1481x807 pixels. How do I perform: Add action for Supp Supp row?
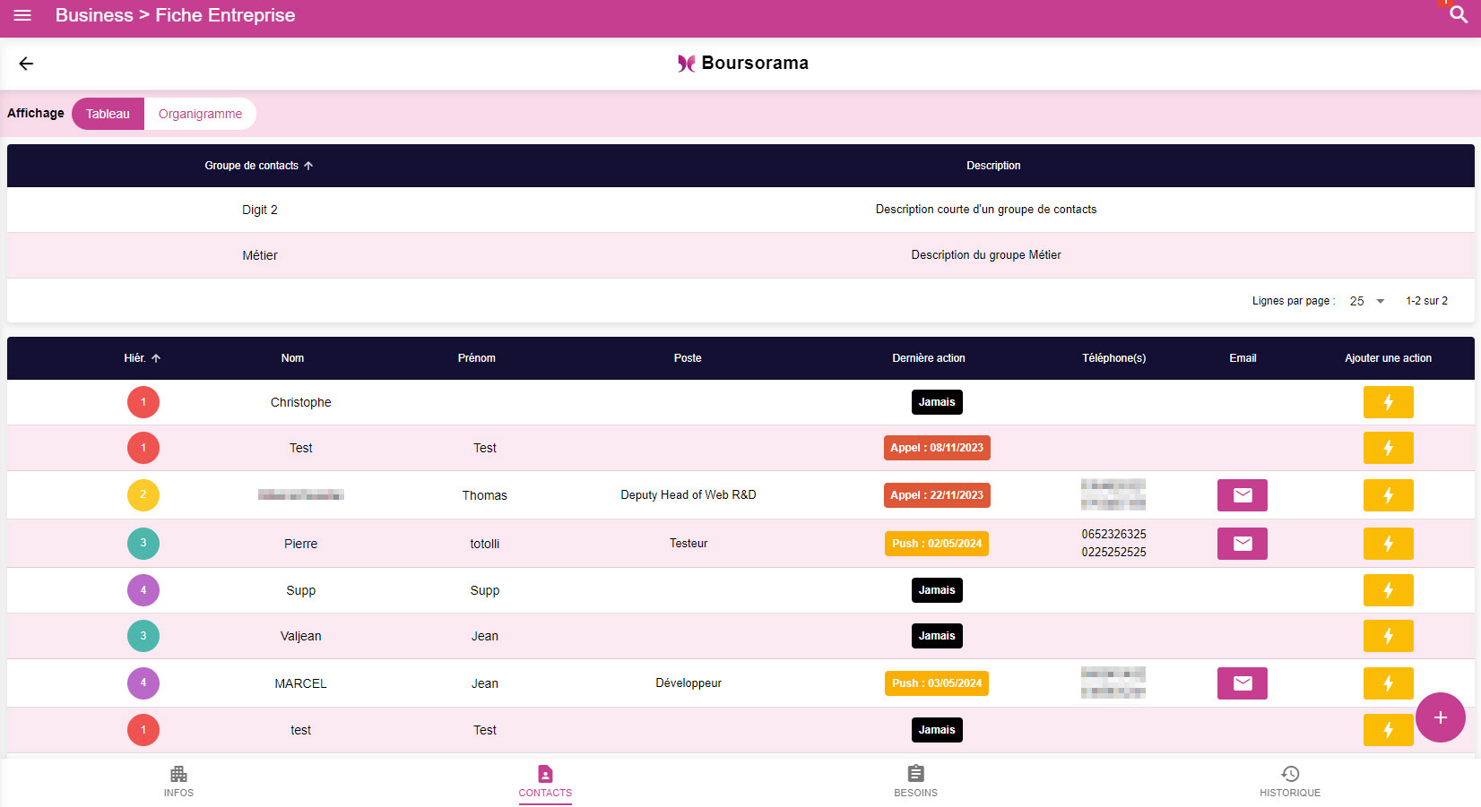coord(1388,590)
